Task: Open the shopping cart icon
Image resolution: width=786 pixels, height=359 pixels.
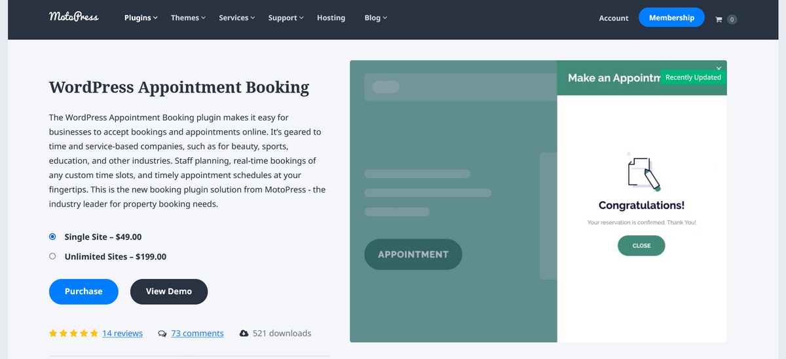Action: [719, 20]
